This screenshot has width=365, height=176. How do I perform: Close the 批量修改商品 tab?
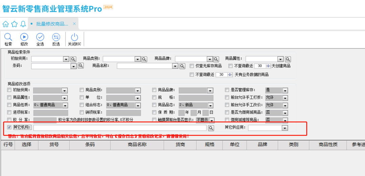[x=74, y=24]
